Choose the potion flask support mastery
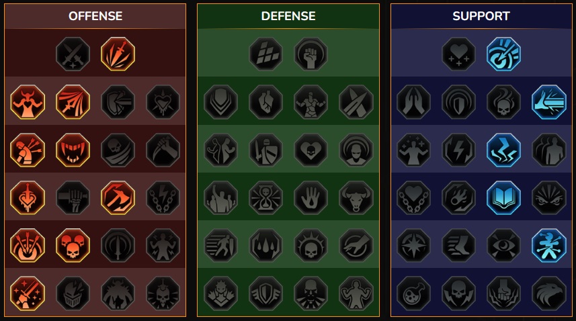The image size is (576, 321). 413,293
